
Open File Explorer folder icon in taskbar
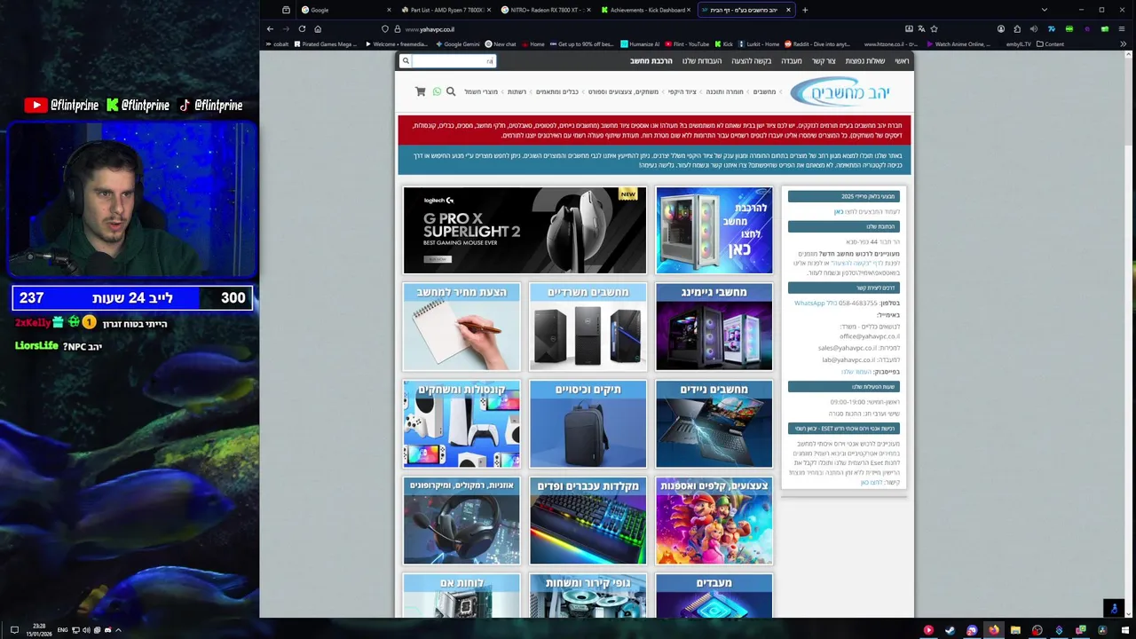click(1015, 630)
